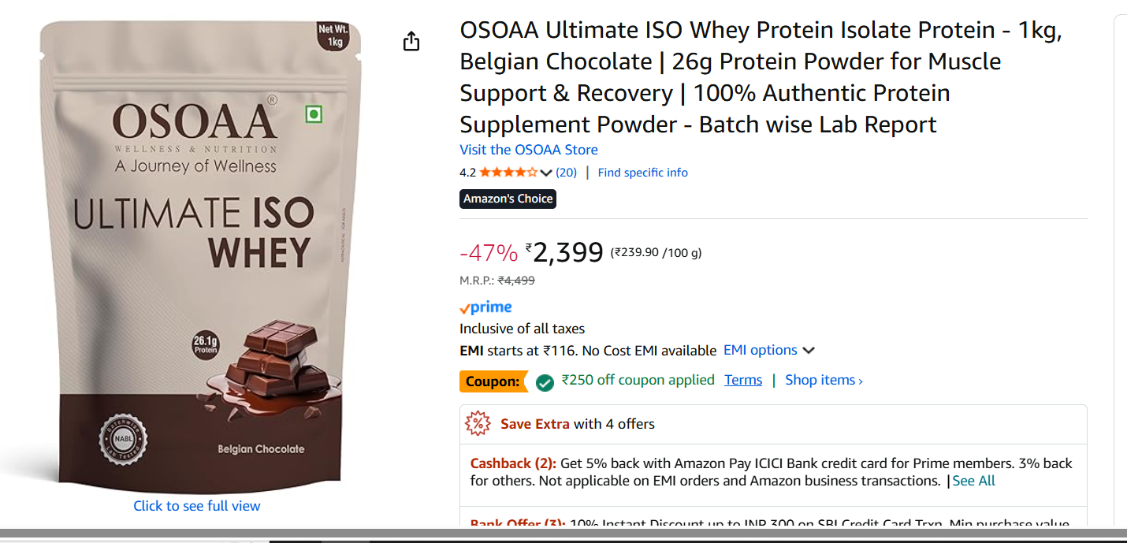Image resolution: width=1127 pixels, height=543 pixels.
Task: Click the OSOAA logo on the pouch
Action: pos(195,122)
